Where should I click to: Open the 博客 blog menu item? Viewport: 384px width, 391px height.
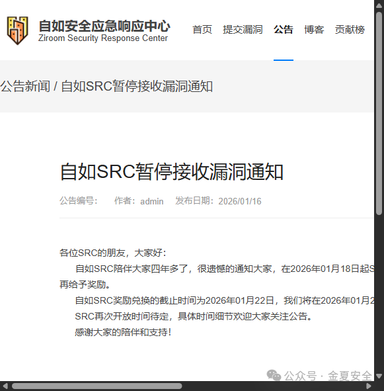[x=314, y=29]
